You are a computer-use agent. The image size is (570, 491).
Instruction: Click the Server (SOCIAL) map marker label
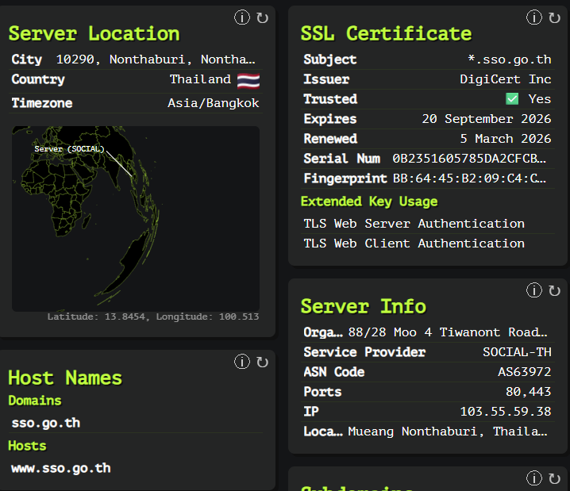click(x=69, y=149)
